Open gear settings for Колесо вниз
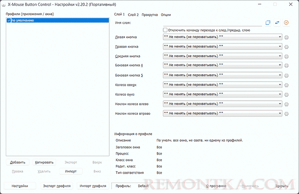 point(287,95)
